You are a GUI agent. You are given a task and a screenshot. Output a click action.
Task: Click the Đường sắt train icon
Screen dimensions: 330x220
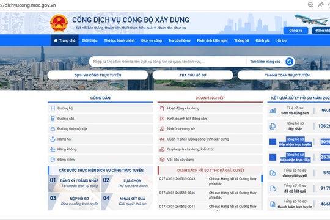(x=53, y=119)
